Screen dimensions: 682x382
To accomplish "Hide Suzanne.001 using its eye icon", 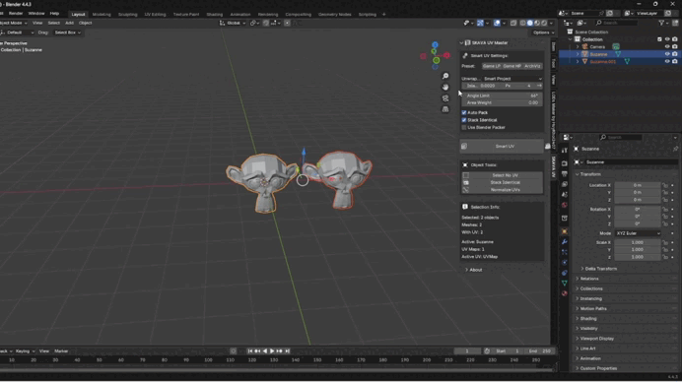I will point(667,61).
